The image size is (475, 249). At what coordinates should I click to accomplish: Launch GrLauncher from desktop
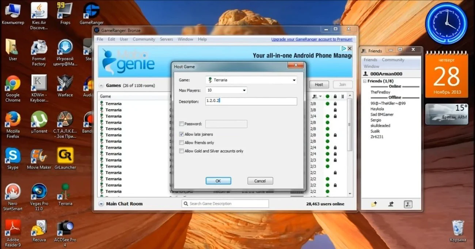click(65, 159)
